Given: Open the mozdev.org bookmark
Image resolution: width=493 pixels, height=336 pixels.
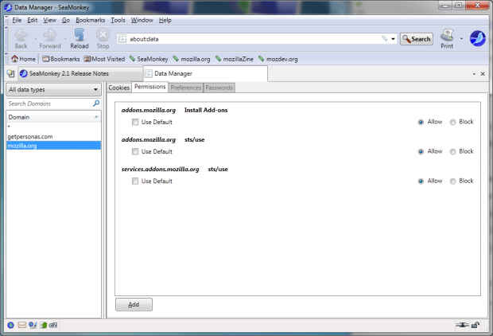Looking at the screenshot, I should click(x=278, y=59).
